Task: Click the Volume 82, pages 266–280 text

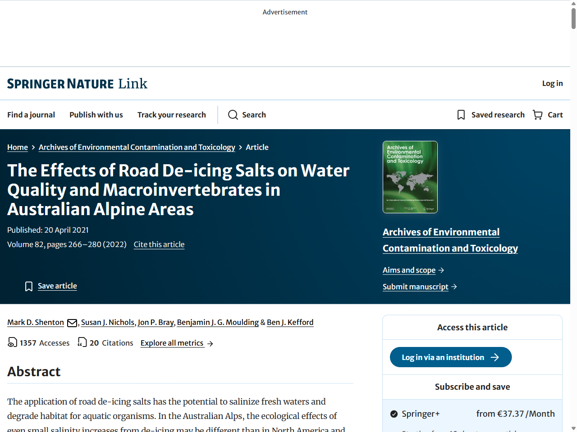Action: [67, 244]
